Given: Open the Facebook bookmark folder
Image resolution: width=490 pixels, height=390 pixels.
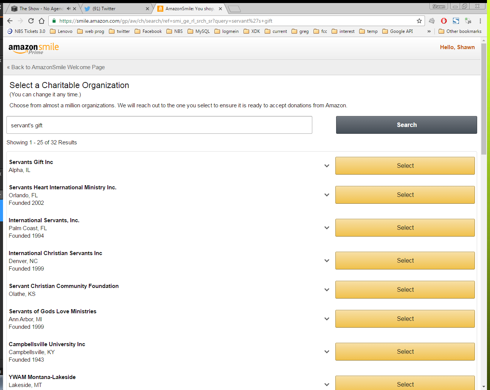Looking at the screenshot, I should 148,31.
